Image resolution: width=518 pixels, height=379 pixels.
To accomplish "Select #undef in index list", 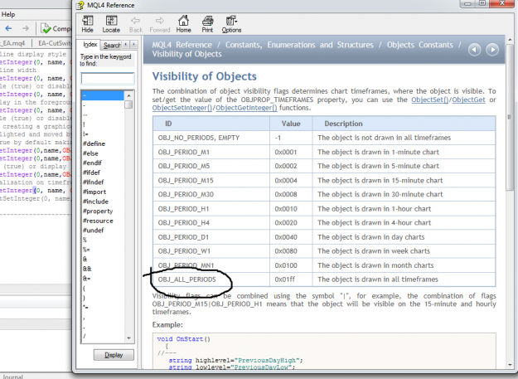I will [x=93, y=231].
